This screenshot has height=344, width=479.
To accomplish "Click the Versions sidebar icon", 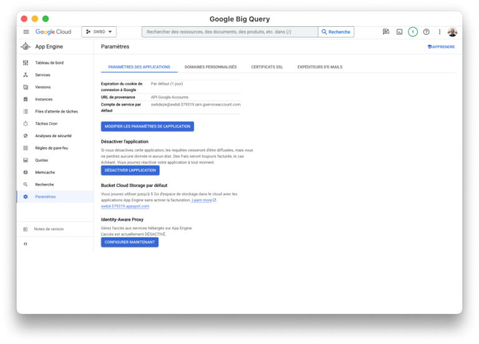I will click(26, 87).
